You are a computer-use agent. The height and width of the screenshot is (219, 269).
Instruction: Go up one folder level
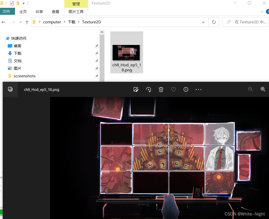27,22
